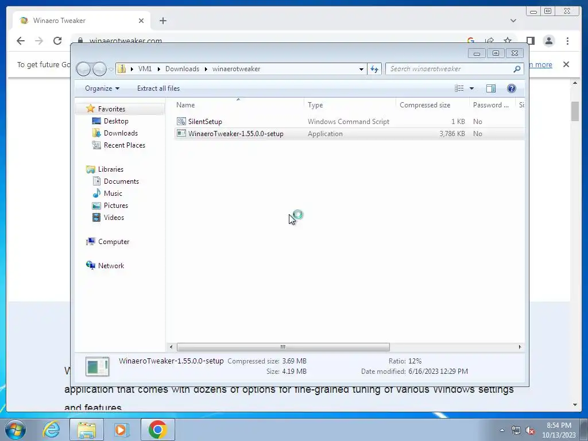588x441 pixels.
Task: Dismiss the Chrome notification bar
Action: coord(566,64)
